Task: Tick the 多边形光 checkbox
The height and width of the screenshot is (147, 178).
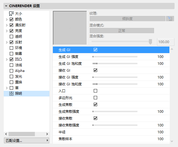Action: (95, 98)
